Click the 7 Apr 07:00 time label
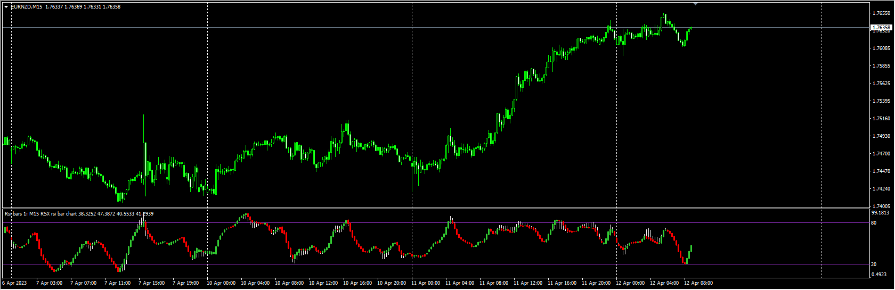Screen dimensions: 895x290 [83, 283]
